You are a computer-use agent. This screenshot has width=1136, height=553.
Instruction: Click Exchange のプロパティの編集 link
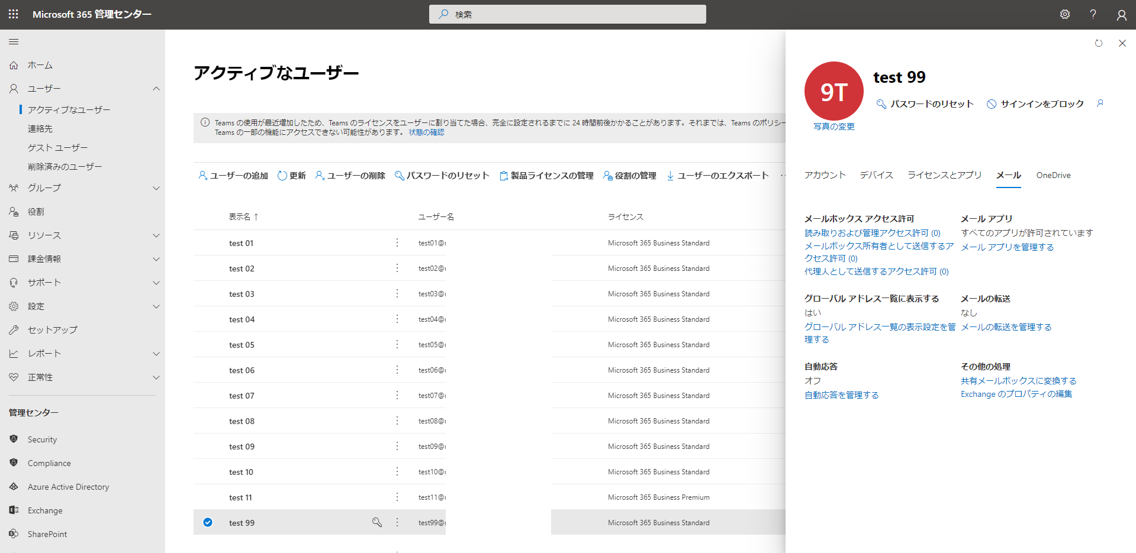tap(1016, 394)
